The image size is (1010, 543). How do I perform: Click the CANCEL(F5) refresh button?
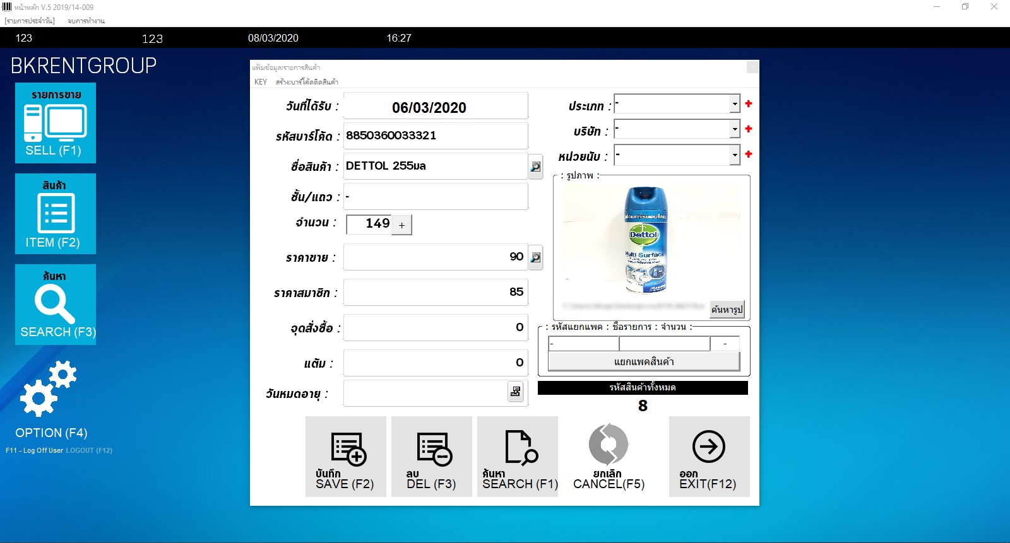609,457
